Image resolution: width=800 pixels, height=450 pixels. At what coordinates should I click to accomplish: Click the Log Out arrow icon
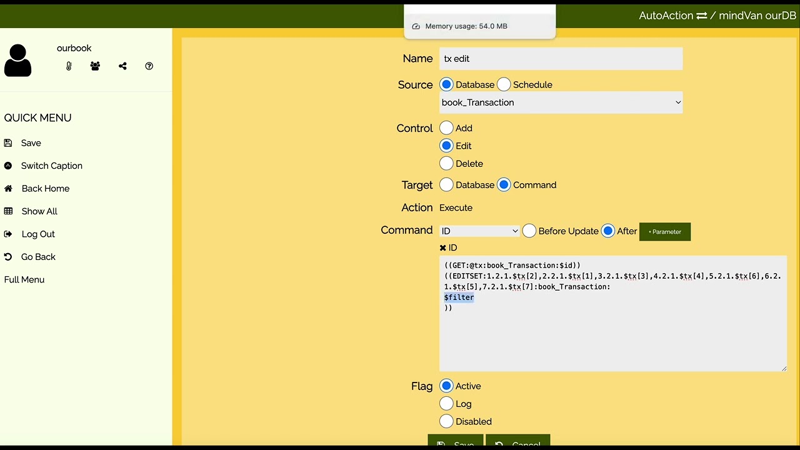coord(8,234)
